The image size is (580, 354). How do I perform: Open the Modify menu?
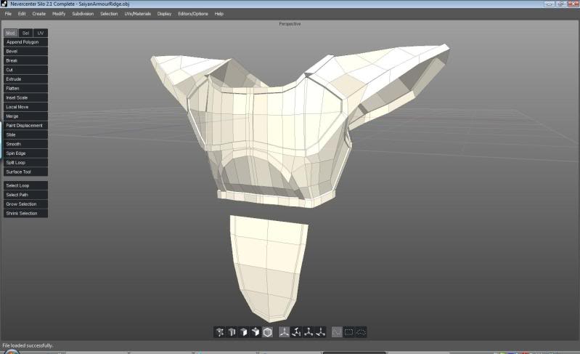tap(59, 14)
